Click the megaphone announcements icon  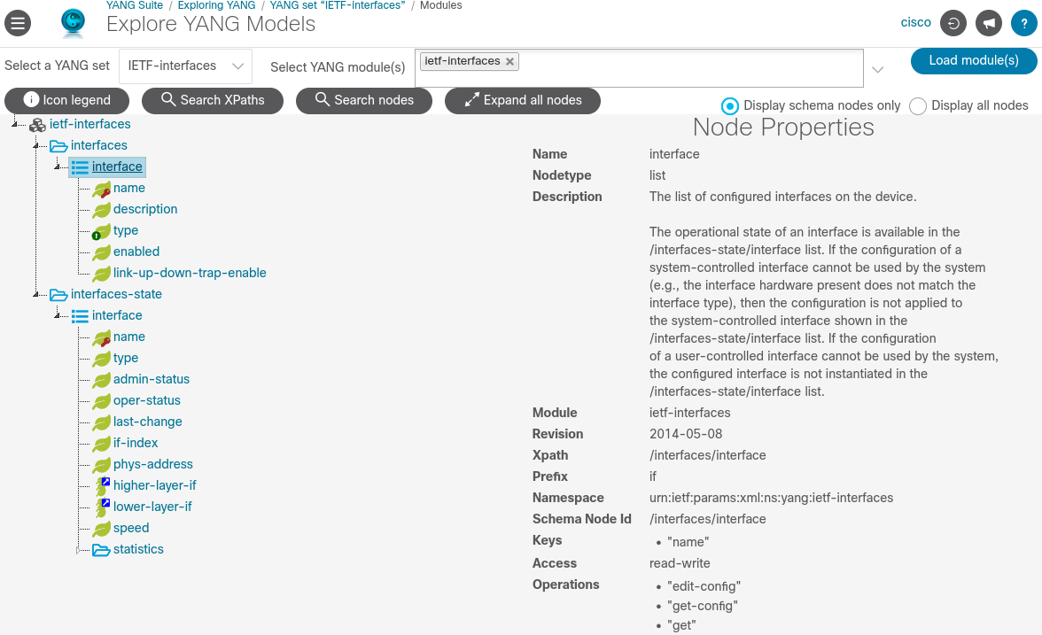[x=988, y=23]
